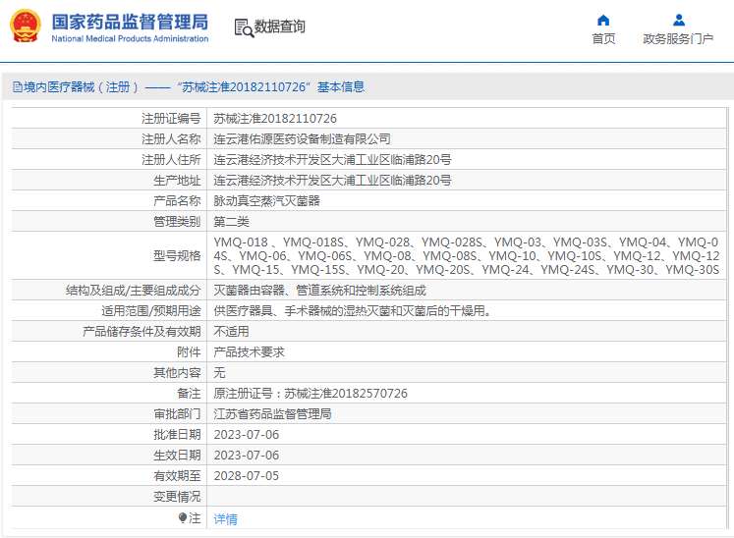Click the national emblem logo icon

pos(26,27)
